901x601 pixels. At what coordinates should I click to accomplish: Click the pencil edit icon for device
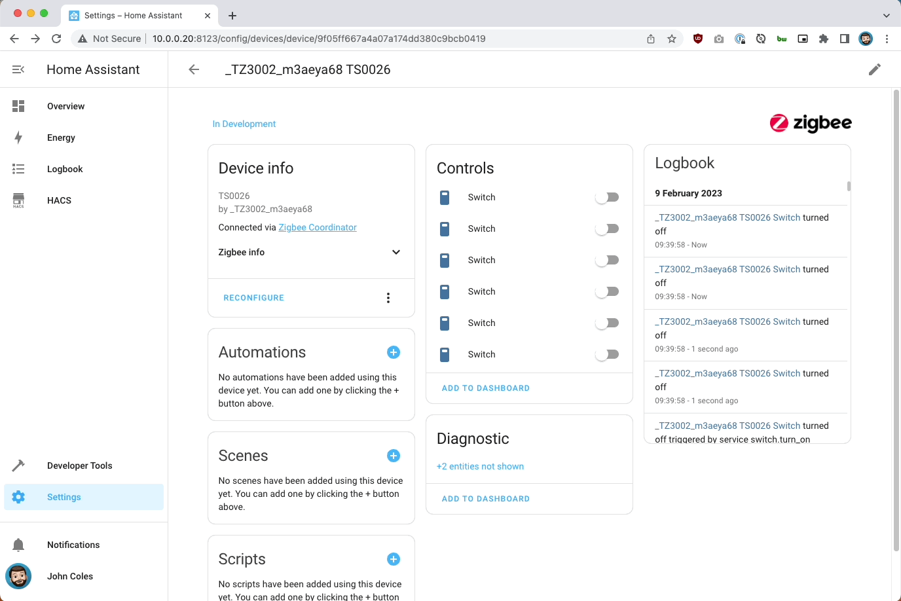pyautogui.click(x=874, y=69)
